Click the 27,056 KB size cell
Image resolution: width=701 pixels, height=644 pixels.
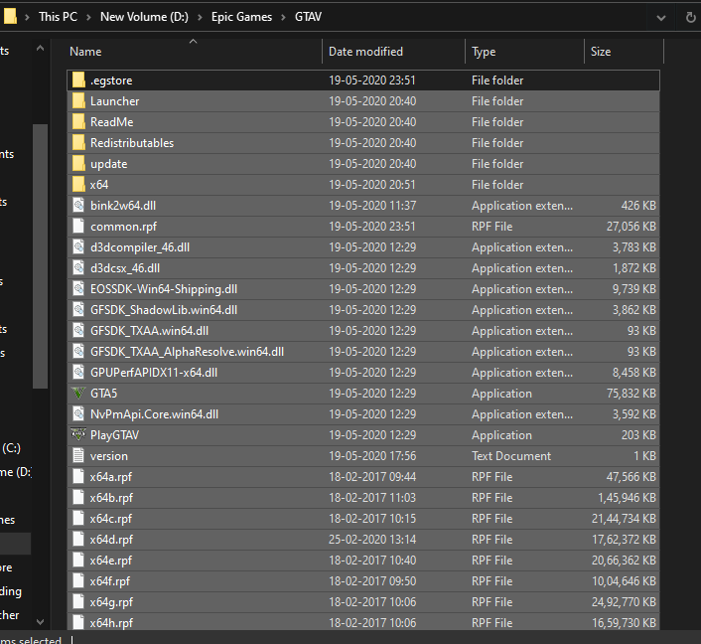(x=631, y=226)
